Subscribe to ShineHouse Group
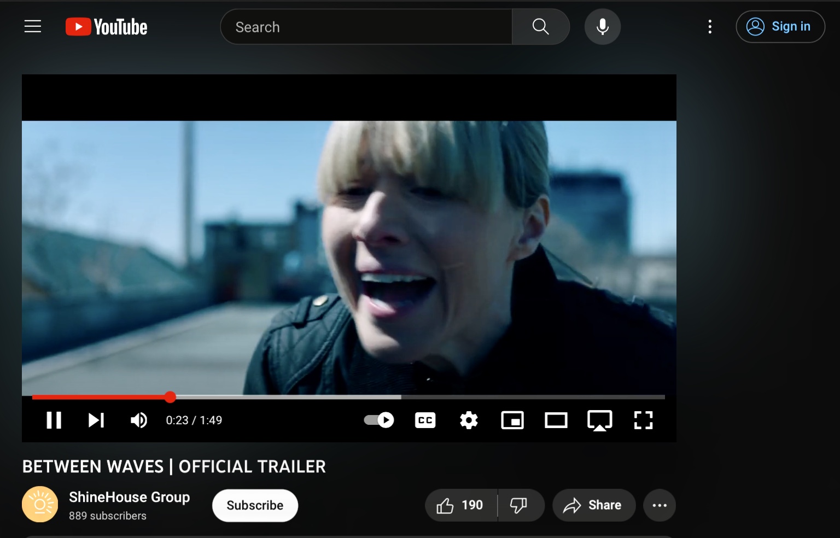This screenshot has width=840, height=538. (x=255, y=505)
